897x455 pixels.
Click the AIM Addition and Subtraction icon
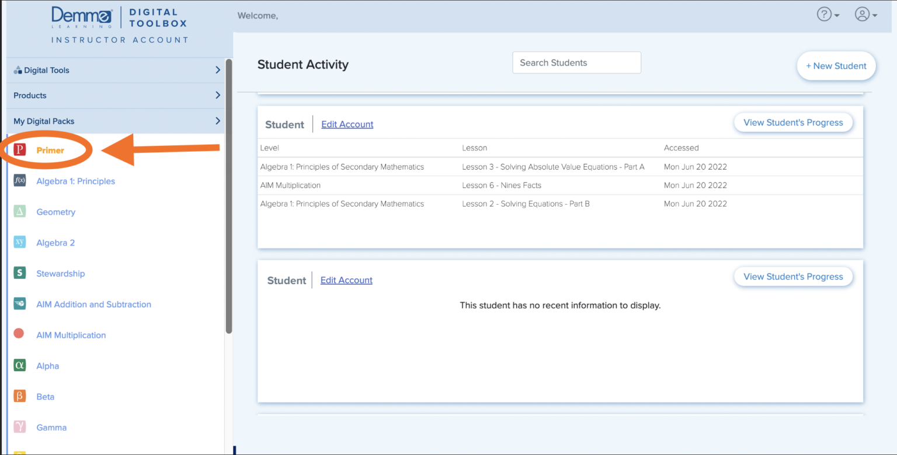tap(20, 304)
